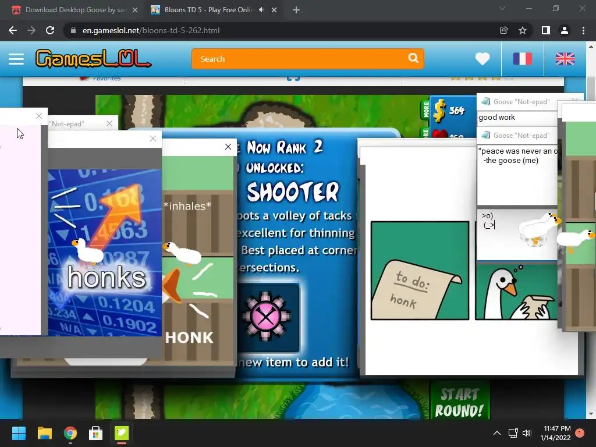Click the 'good work' notepad text

497,118
